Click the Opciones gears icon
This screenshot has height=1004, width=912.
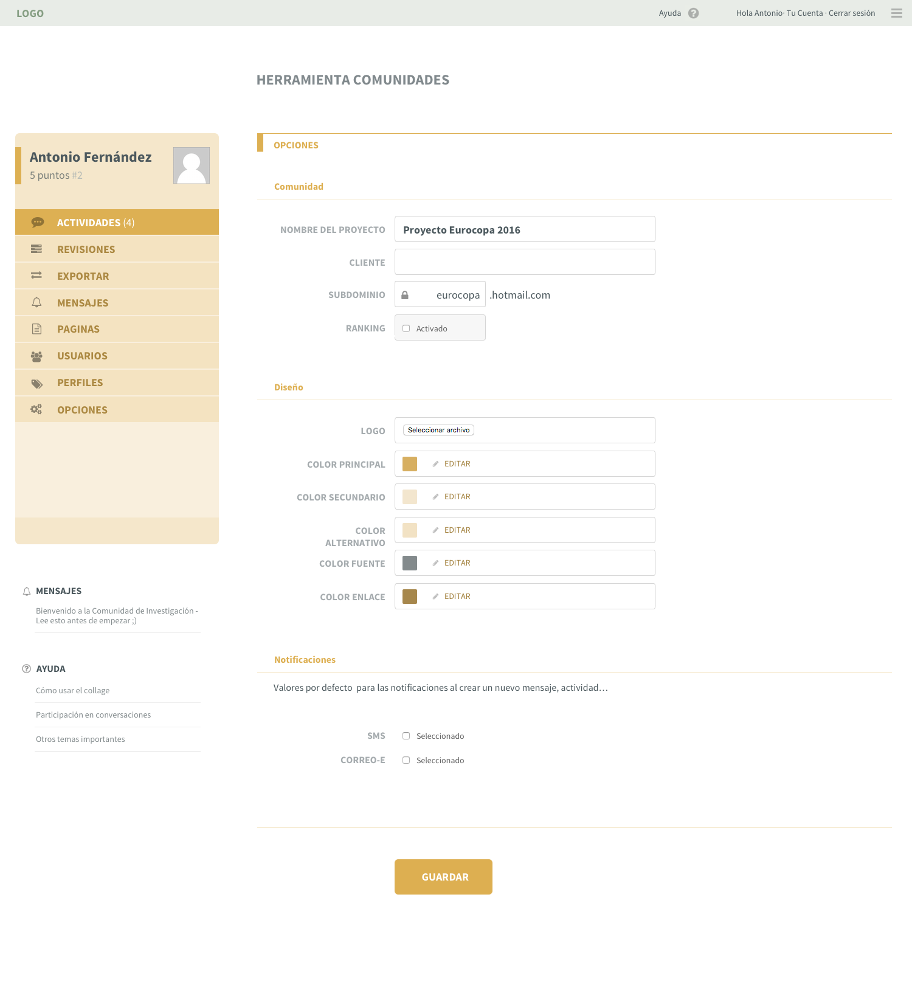pyautogui.click(x=36, y=410)
